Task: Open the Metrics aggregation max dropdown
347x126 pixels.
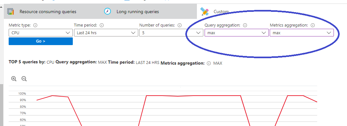Action: [302, 33]
